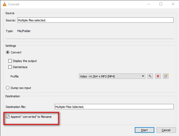Click the Start button
The height and width of the screenshot is (136, 179).
coord(144,130)
